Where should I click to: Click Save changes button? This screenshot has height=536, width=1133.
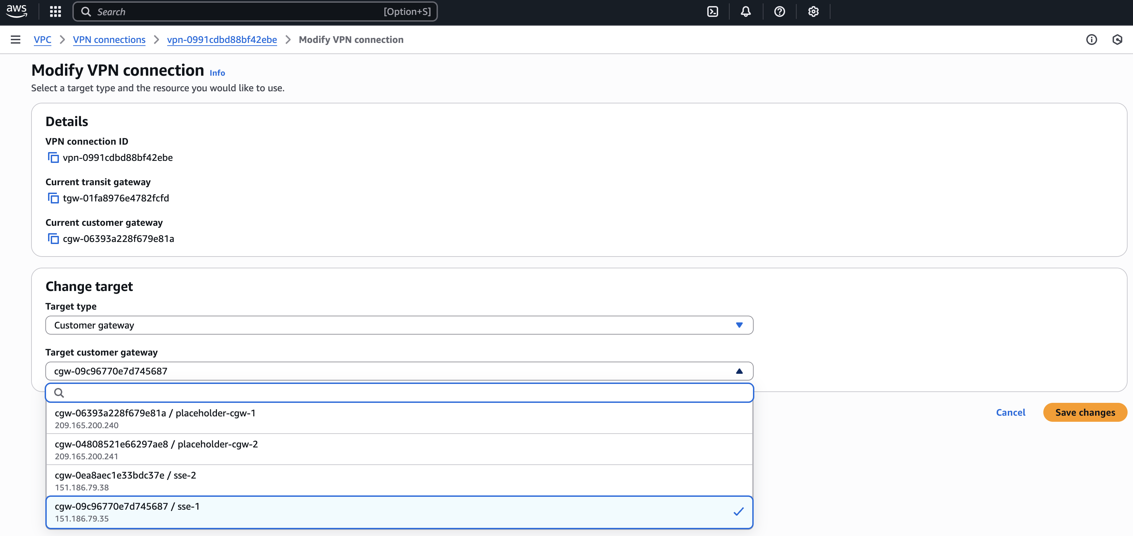pos(1085,413)
